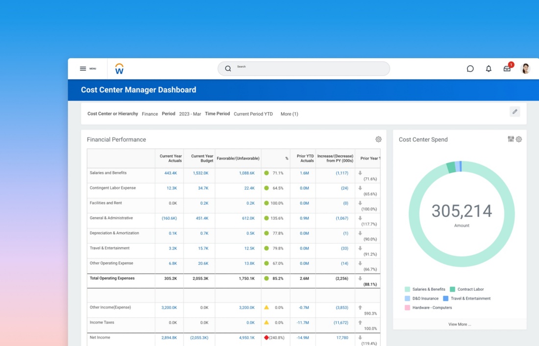Viewport: 539px width, 346px height.
Task: Toggle Salaries & Benefits legend item
Action: [428, 289]
